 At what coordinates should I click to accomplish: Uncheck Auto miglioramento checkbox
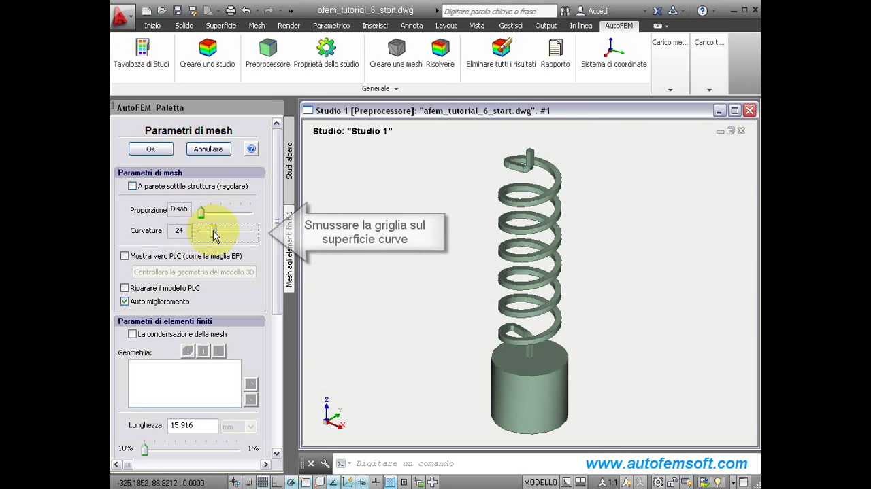click(125, 302)
